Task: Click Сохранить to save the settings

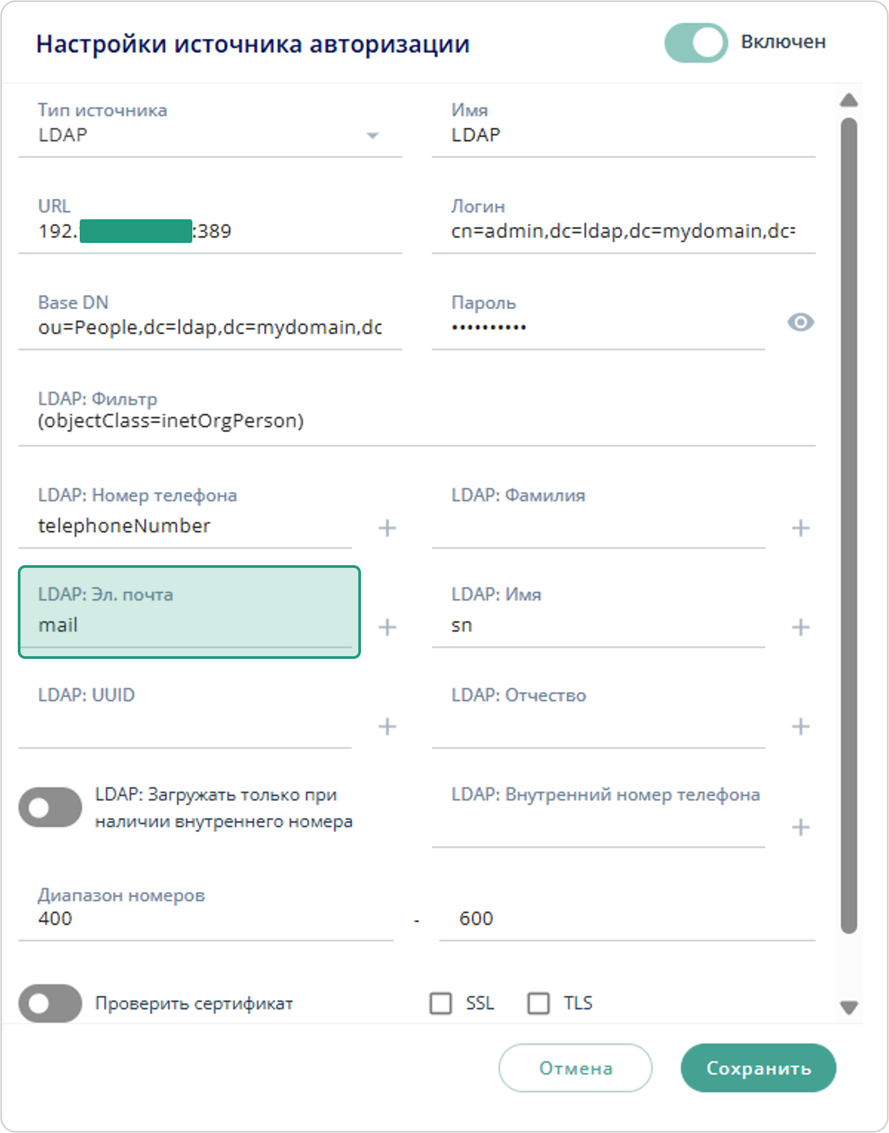Action: coord(758,1068)
